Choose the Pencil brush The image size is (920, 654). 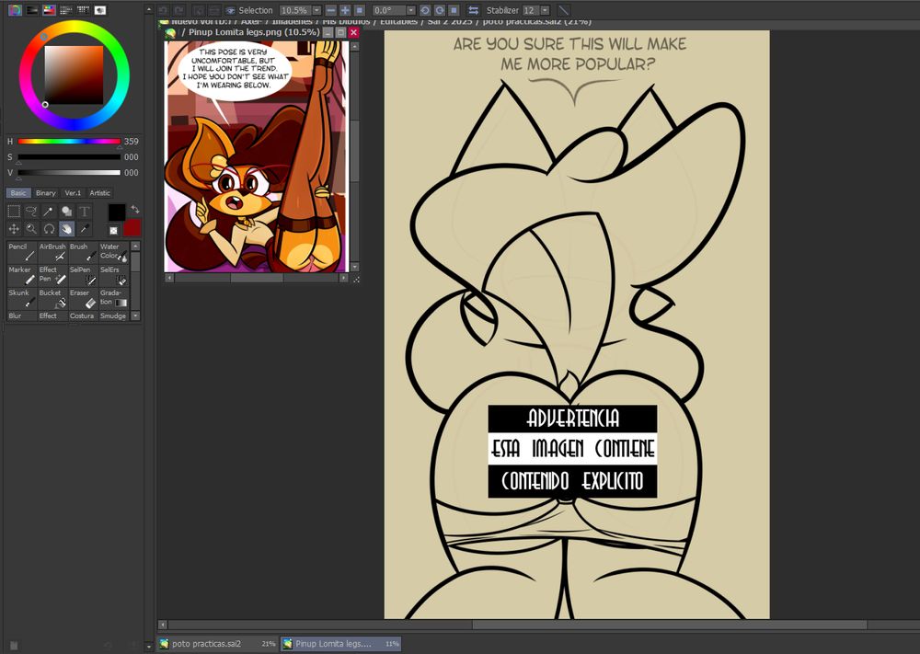point(22,252)
